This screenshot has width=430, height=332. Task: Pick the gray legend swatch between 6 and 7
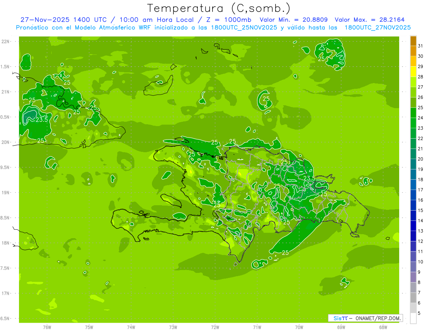[413, 298]
